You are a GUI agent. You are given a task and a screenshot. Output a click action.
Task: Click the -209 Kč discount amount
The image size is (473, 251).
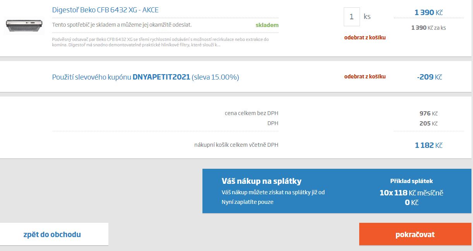pos(430,77)
